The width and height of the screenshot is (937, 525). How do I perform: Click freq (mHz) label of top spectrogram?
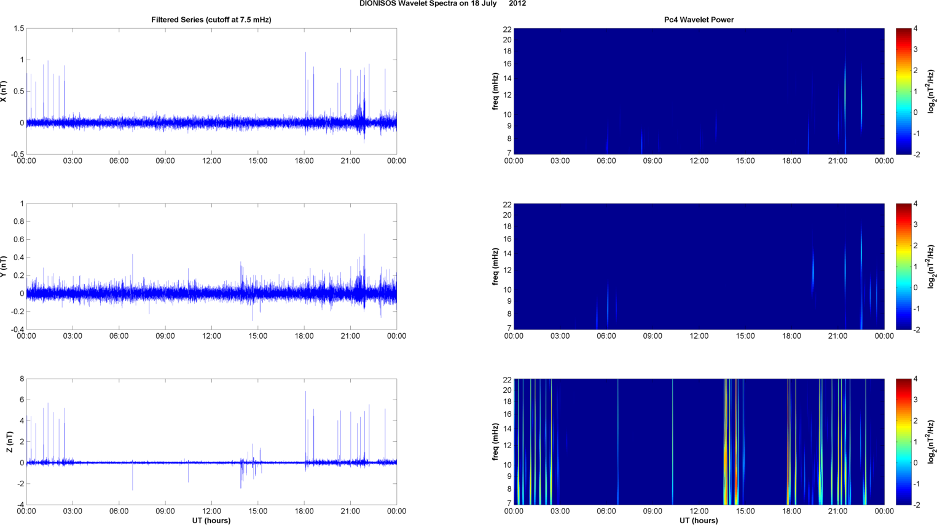click(495, 91)
